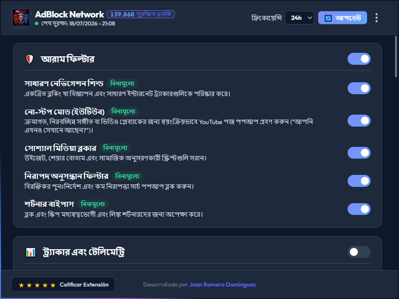Click the AdBlock Network logo icon
399x299 pixels.
[x=21, y=17]
